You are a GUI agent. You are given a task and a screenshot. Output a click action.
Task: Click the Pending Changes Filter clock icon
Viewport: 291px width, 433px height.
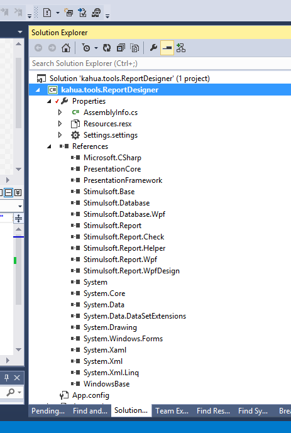pyautogui.click(x=86, y=48)
